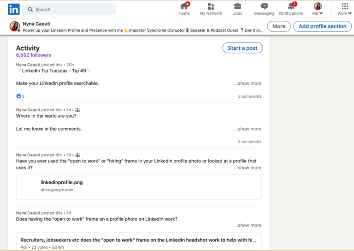Show more of the 'Have you ever used' post
Screen dimensions: 354x251
pyautogui.click(x=248, y=167)
